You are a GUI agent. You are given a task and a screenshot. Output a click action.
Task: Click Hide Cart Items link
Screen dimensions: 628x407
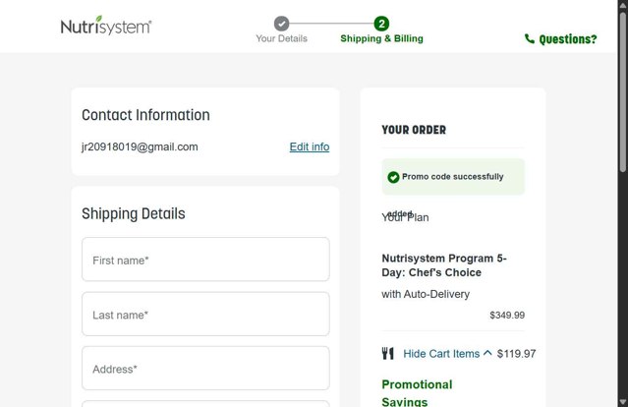(441, 354)
